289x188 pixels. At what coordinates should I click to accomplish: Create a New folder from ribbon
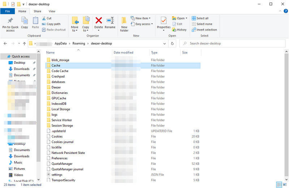[124, 24]
